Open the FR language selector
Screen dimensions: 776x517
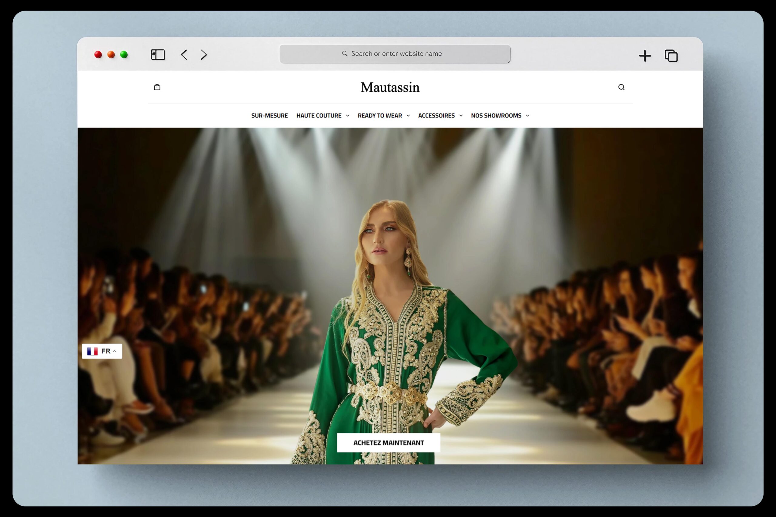[x=102, y=351]
